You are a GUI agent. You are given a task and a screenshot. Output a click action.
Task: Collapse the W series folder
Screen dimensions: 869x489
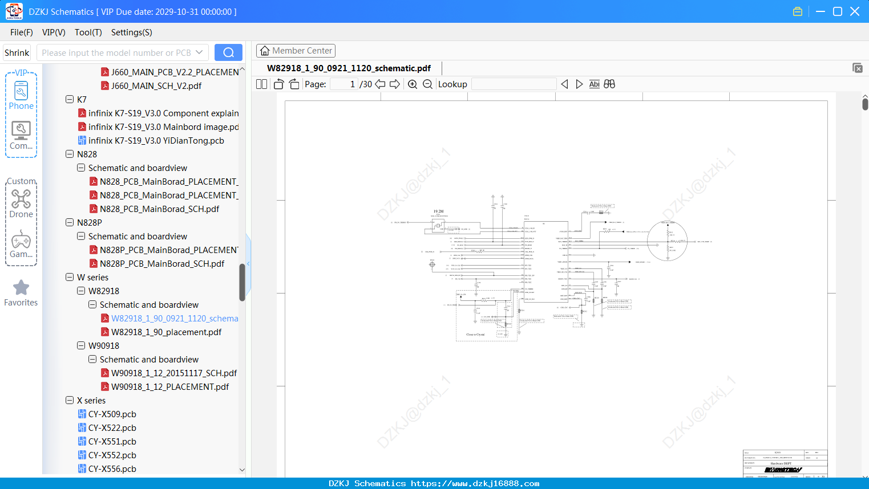pos(70,277)
